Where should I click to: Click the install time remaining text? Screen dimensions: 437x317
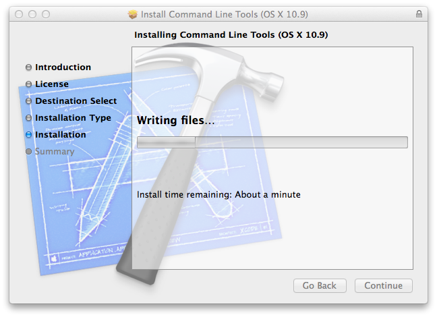[218, 194]
